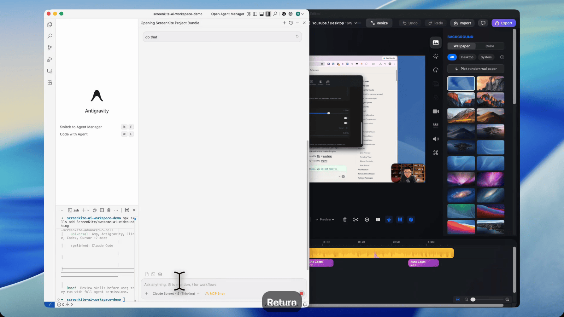The height and width of the screenshot is (317, 564).
Task: Select the All wallpaper filter
Action: point(452,57)
